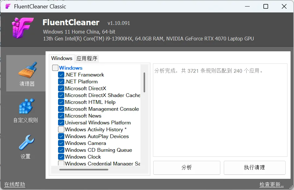Image resolution: width=294 pixels, height=190 pixels.
Task: Enable Windows Credential Manager checkbox
Action: pos(61,163)
